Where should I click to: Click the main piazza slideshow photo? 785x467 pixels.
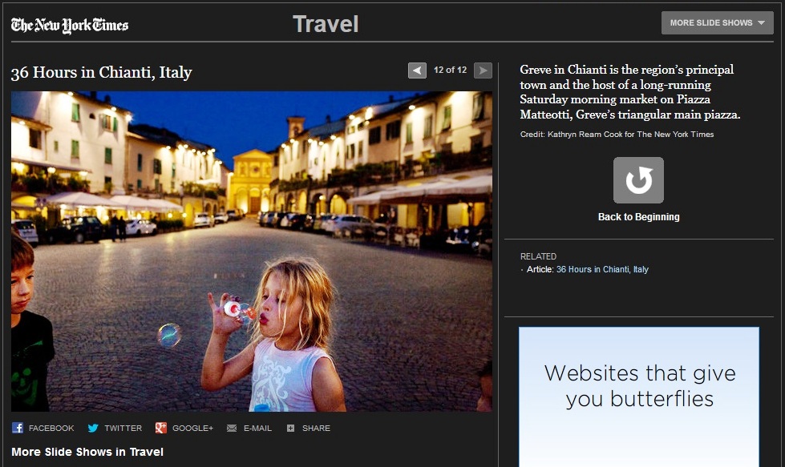tap(252, 251)
